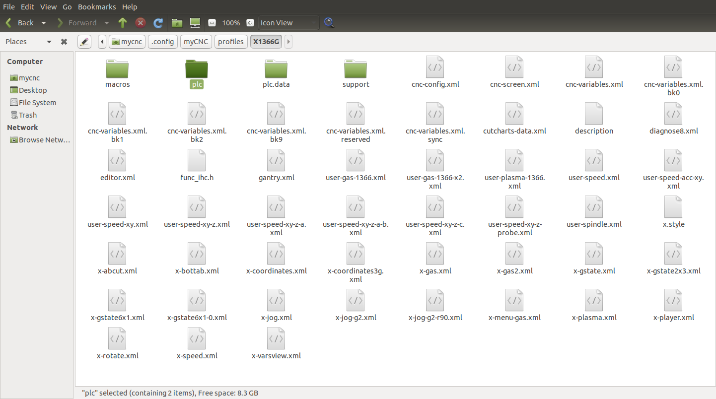Toggle the location edit pencil button

pyautogui.click(x=84, y=42)
